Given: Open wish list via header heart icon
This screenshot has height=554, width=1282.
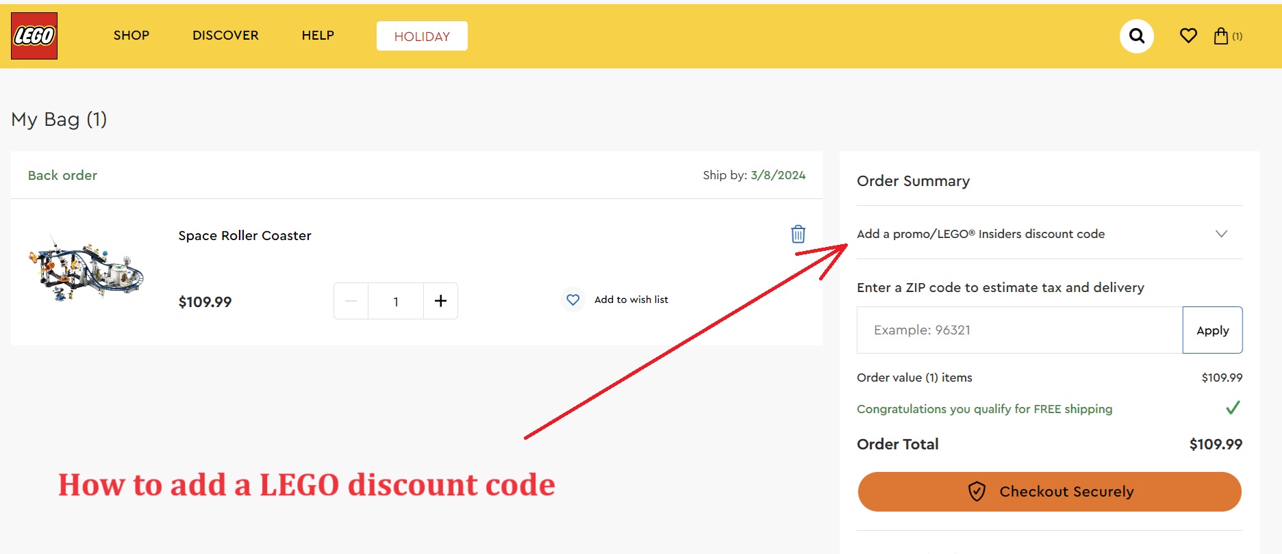Looking at the screenshot, I should click(x=1188, y=36).
